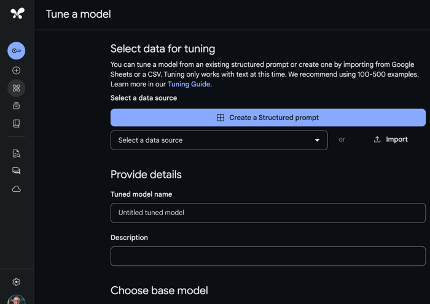430x304 pixels.
Task: Click the cloud icon in the sidebar
Action: pos(17,189)
